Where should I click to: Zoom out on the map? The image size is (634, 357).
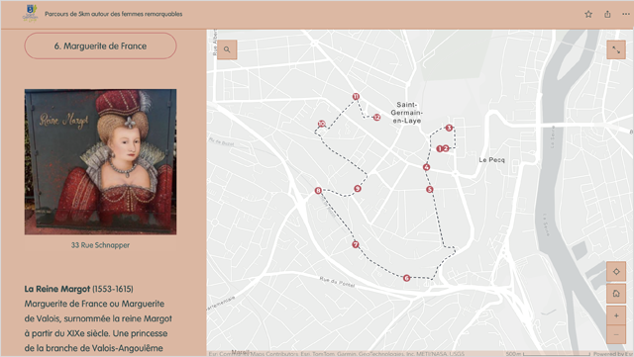point(616,334)
